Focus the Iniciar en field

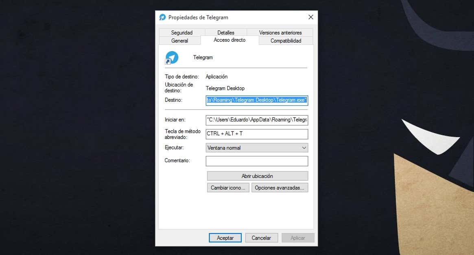[257, 120]
